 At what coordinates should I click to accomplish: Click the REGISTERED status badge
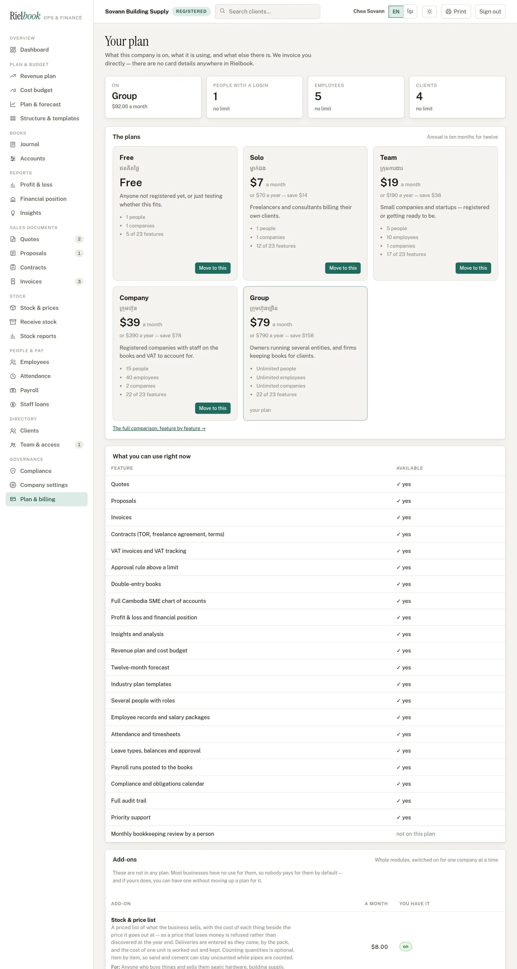pos(191,11)
